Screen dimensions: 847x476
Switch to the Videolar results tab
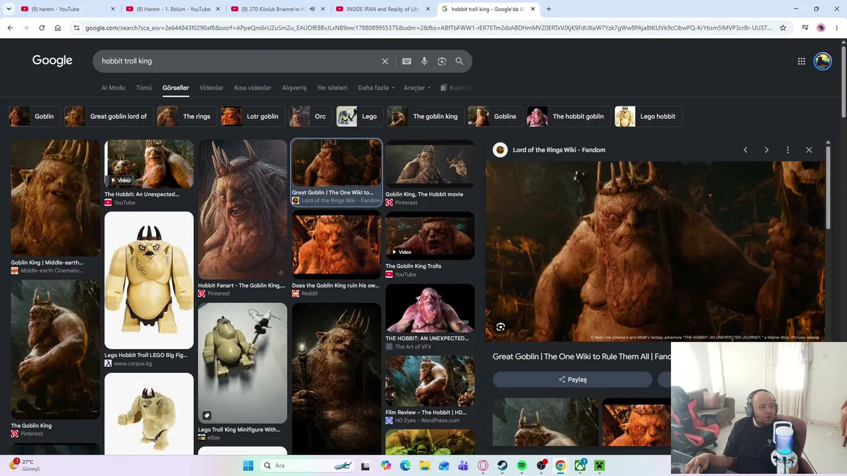[212, 88]
